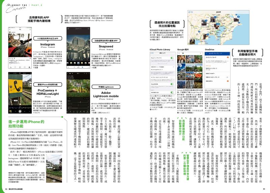
Task: Toggle OneDrive's top orange camera upload switch
Action: [x=227, y=57]
